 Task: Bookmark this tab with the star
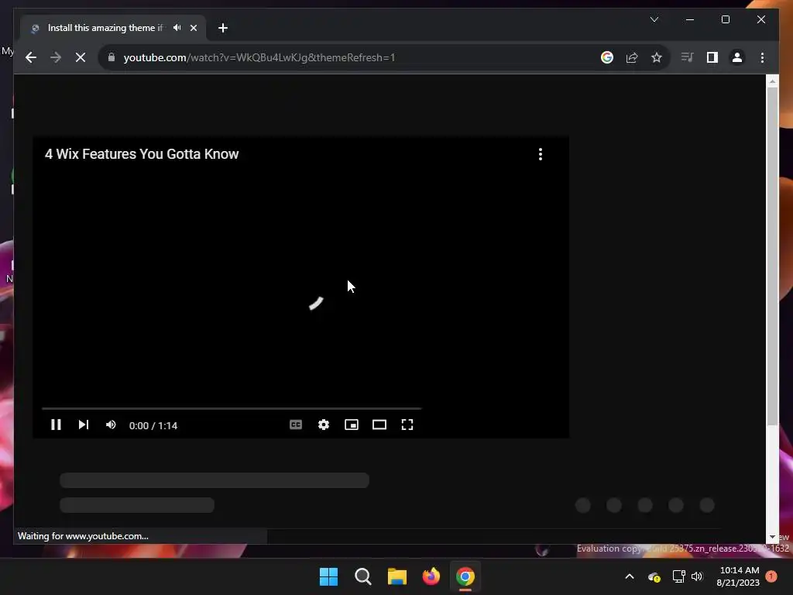pos(657,57)
